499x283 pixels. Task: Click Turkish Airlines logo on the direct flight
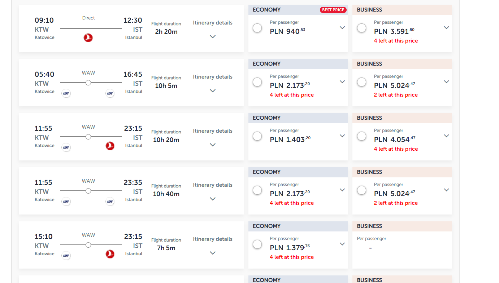point(88,37)
